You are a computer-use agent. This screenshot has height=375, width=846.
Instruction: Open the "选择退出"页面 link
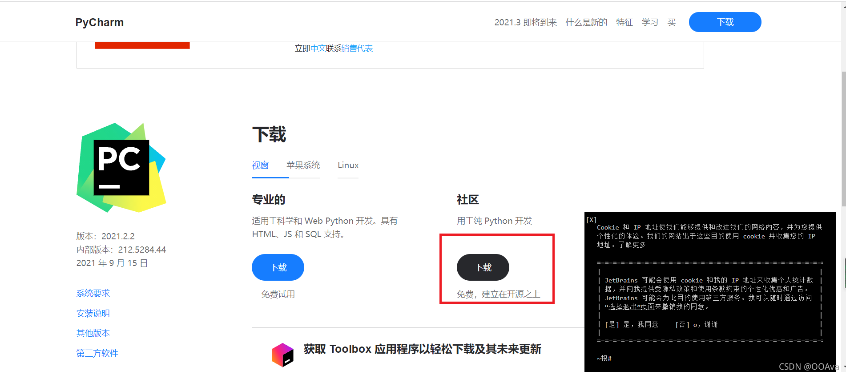tap(629, 307)
